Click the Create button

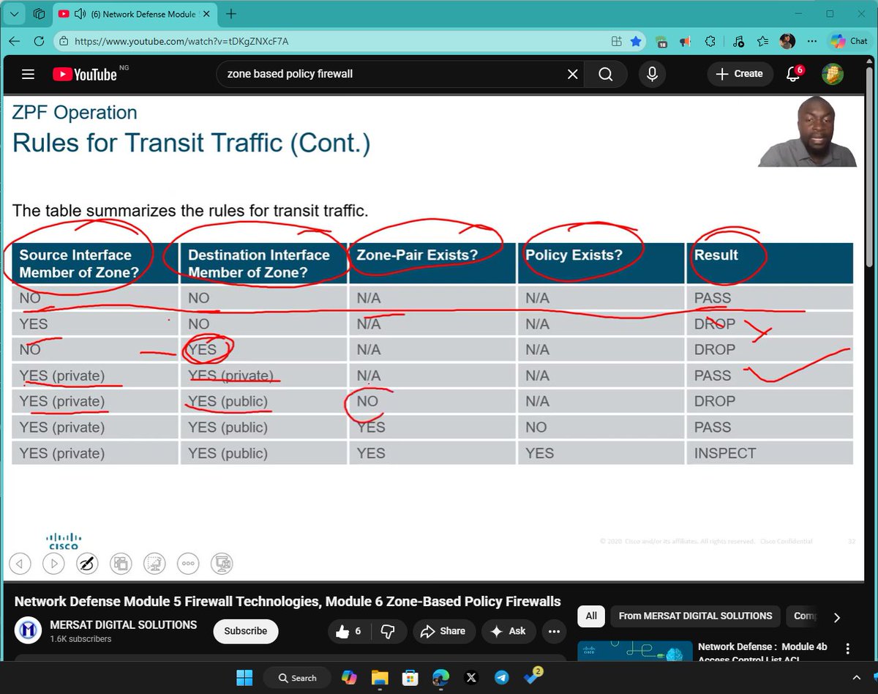click(740, 74)
